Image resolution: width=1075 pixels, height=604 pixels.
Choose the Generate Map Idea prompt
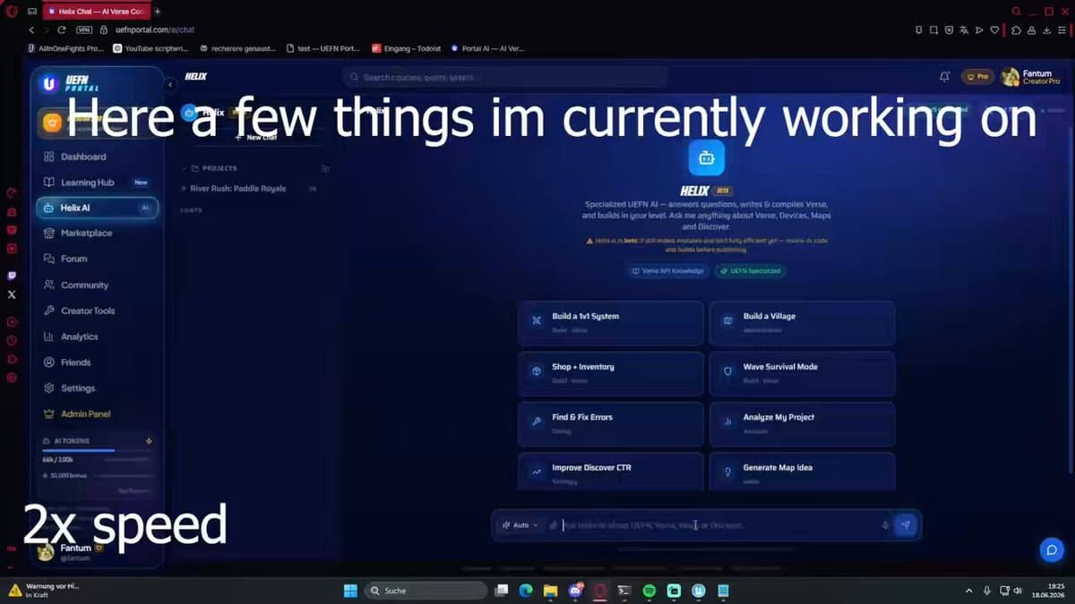tap(802, 472)
